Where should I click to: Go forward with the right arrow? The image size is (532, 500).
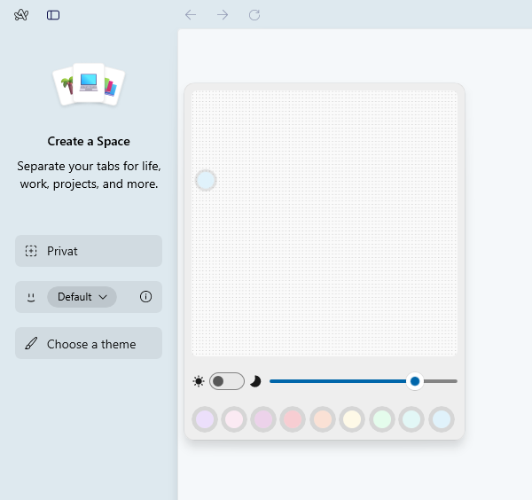223,15
